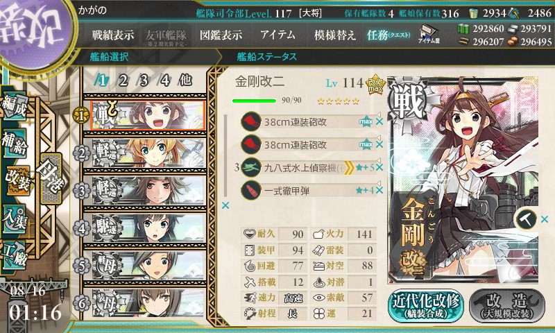Viewport: 555px width, 333px height.
Task: Select fleet tab 2
Action: coord(123,80)
